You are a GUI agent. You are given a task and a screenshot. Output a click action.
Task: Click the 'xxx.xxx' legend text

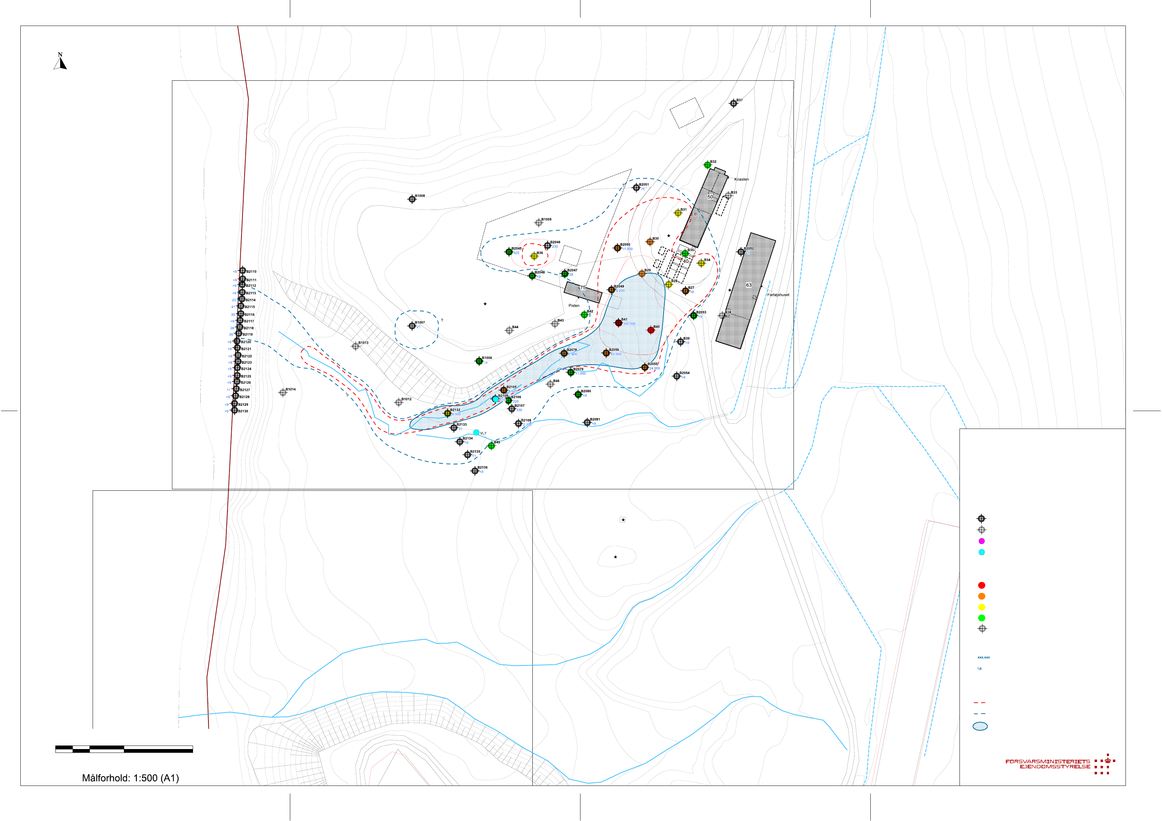[x=983, y=657]
